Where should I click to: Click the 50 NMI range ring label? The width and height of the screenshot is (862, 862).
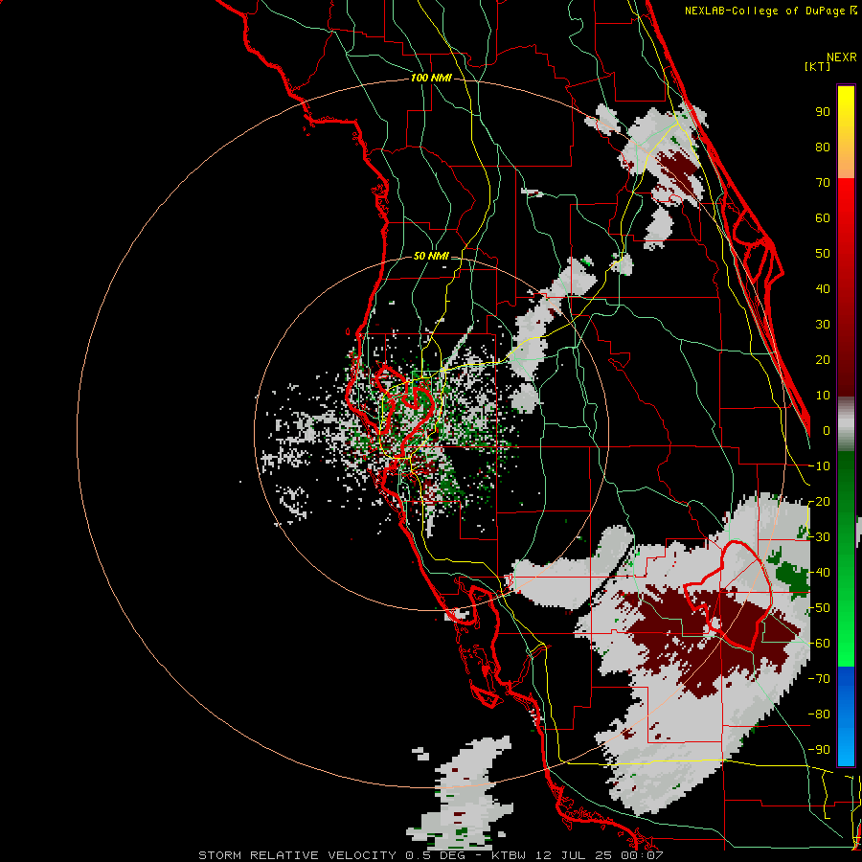[431, 256]
